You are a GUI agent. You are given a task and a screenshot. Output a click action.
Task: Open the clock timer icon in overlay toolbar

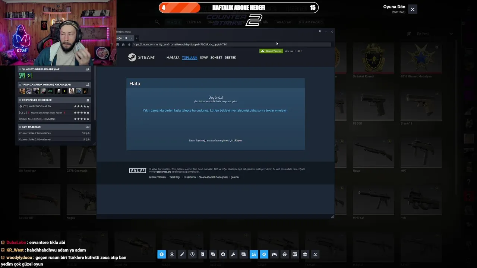point(192,254)
